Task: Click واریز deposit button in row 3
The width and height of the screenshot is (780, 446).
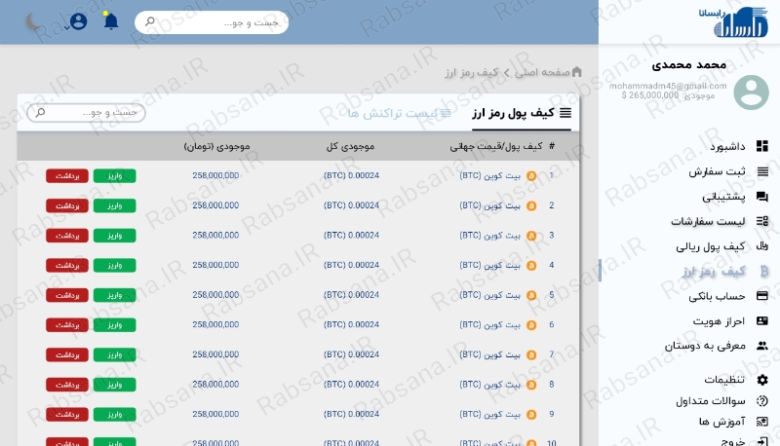Action: point(114,236)
